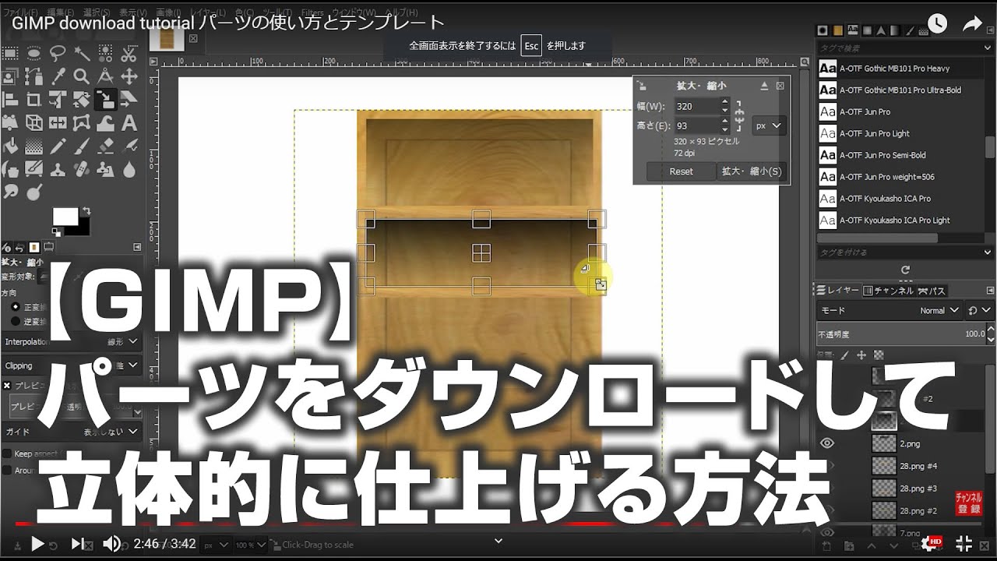Viewport: 997px width, 561px height.
Task: Select the Crop tool
Action: tap(34, 100)
